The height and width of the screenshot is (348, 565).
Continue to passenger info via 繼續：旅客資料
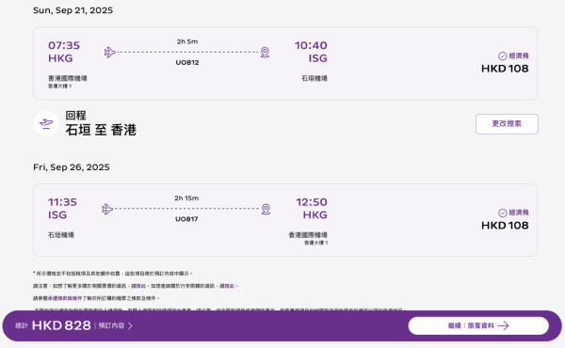478,325
